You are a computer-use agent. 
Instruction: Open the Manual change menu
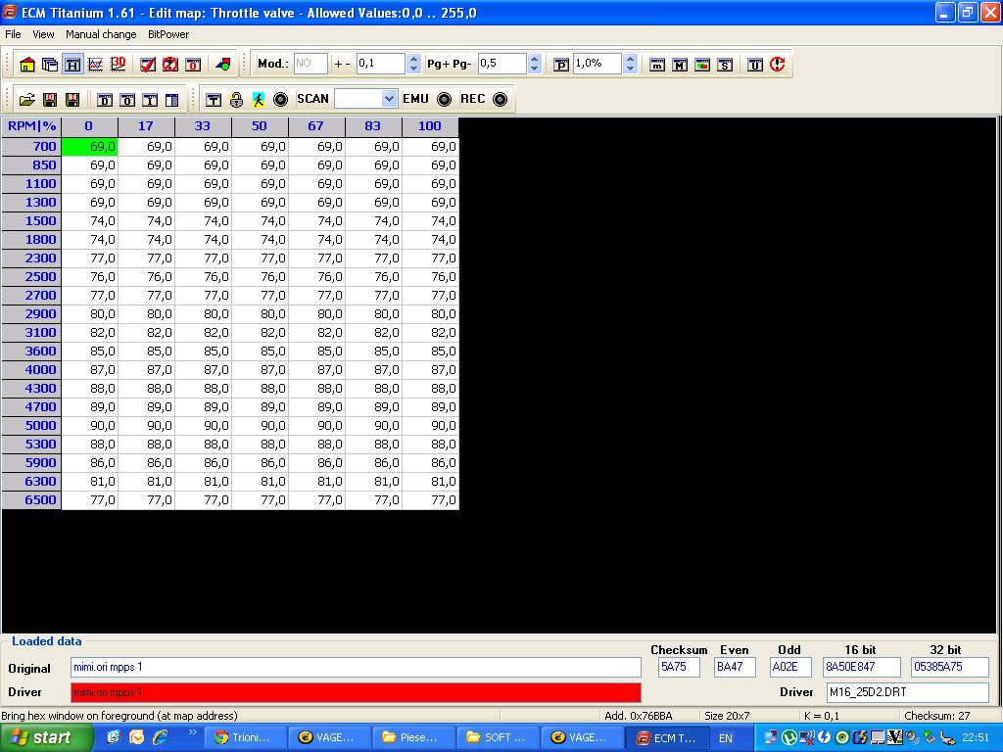coord(101,34)
